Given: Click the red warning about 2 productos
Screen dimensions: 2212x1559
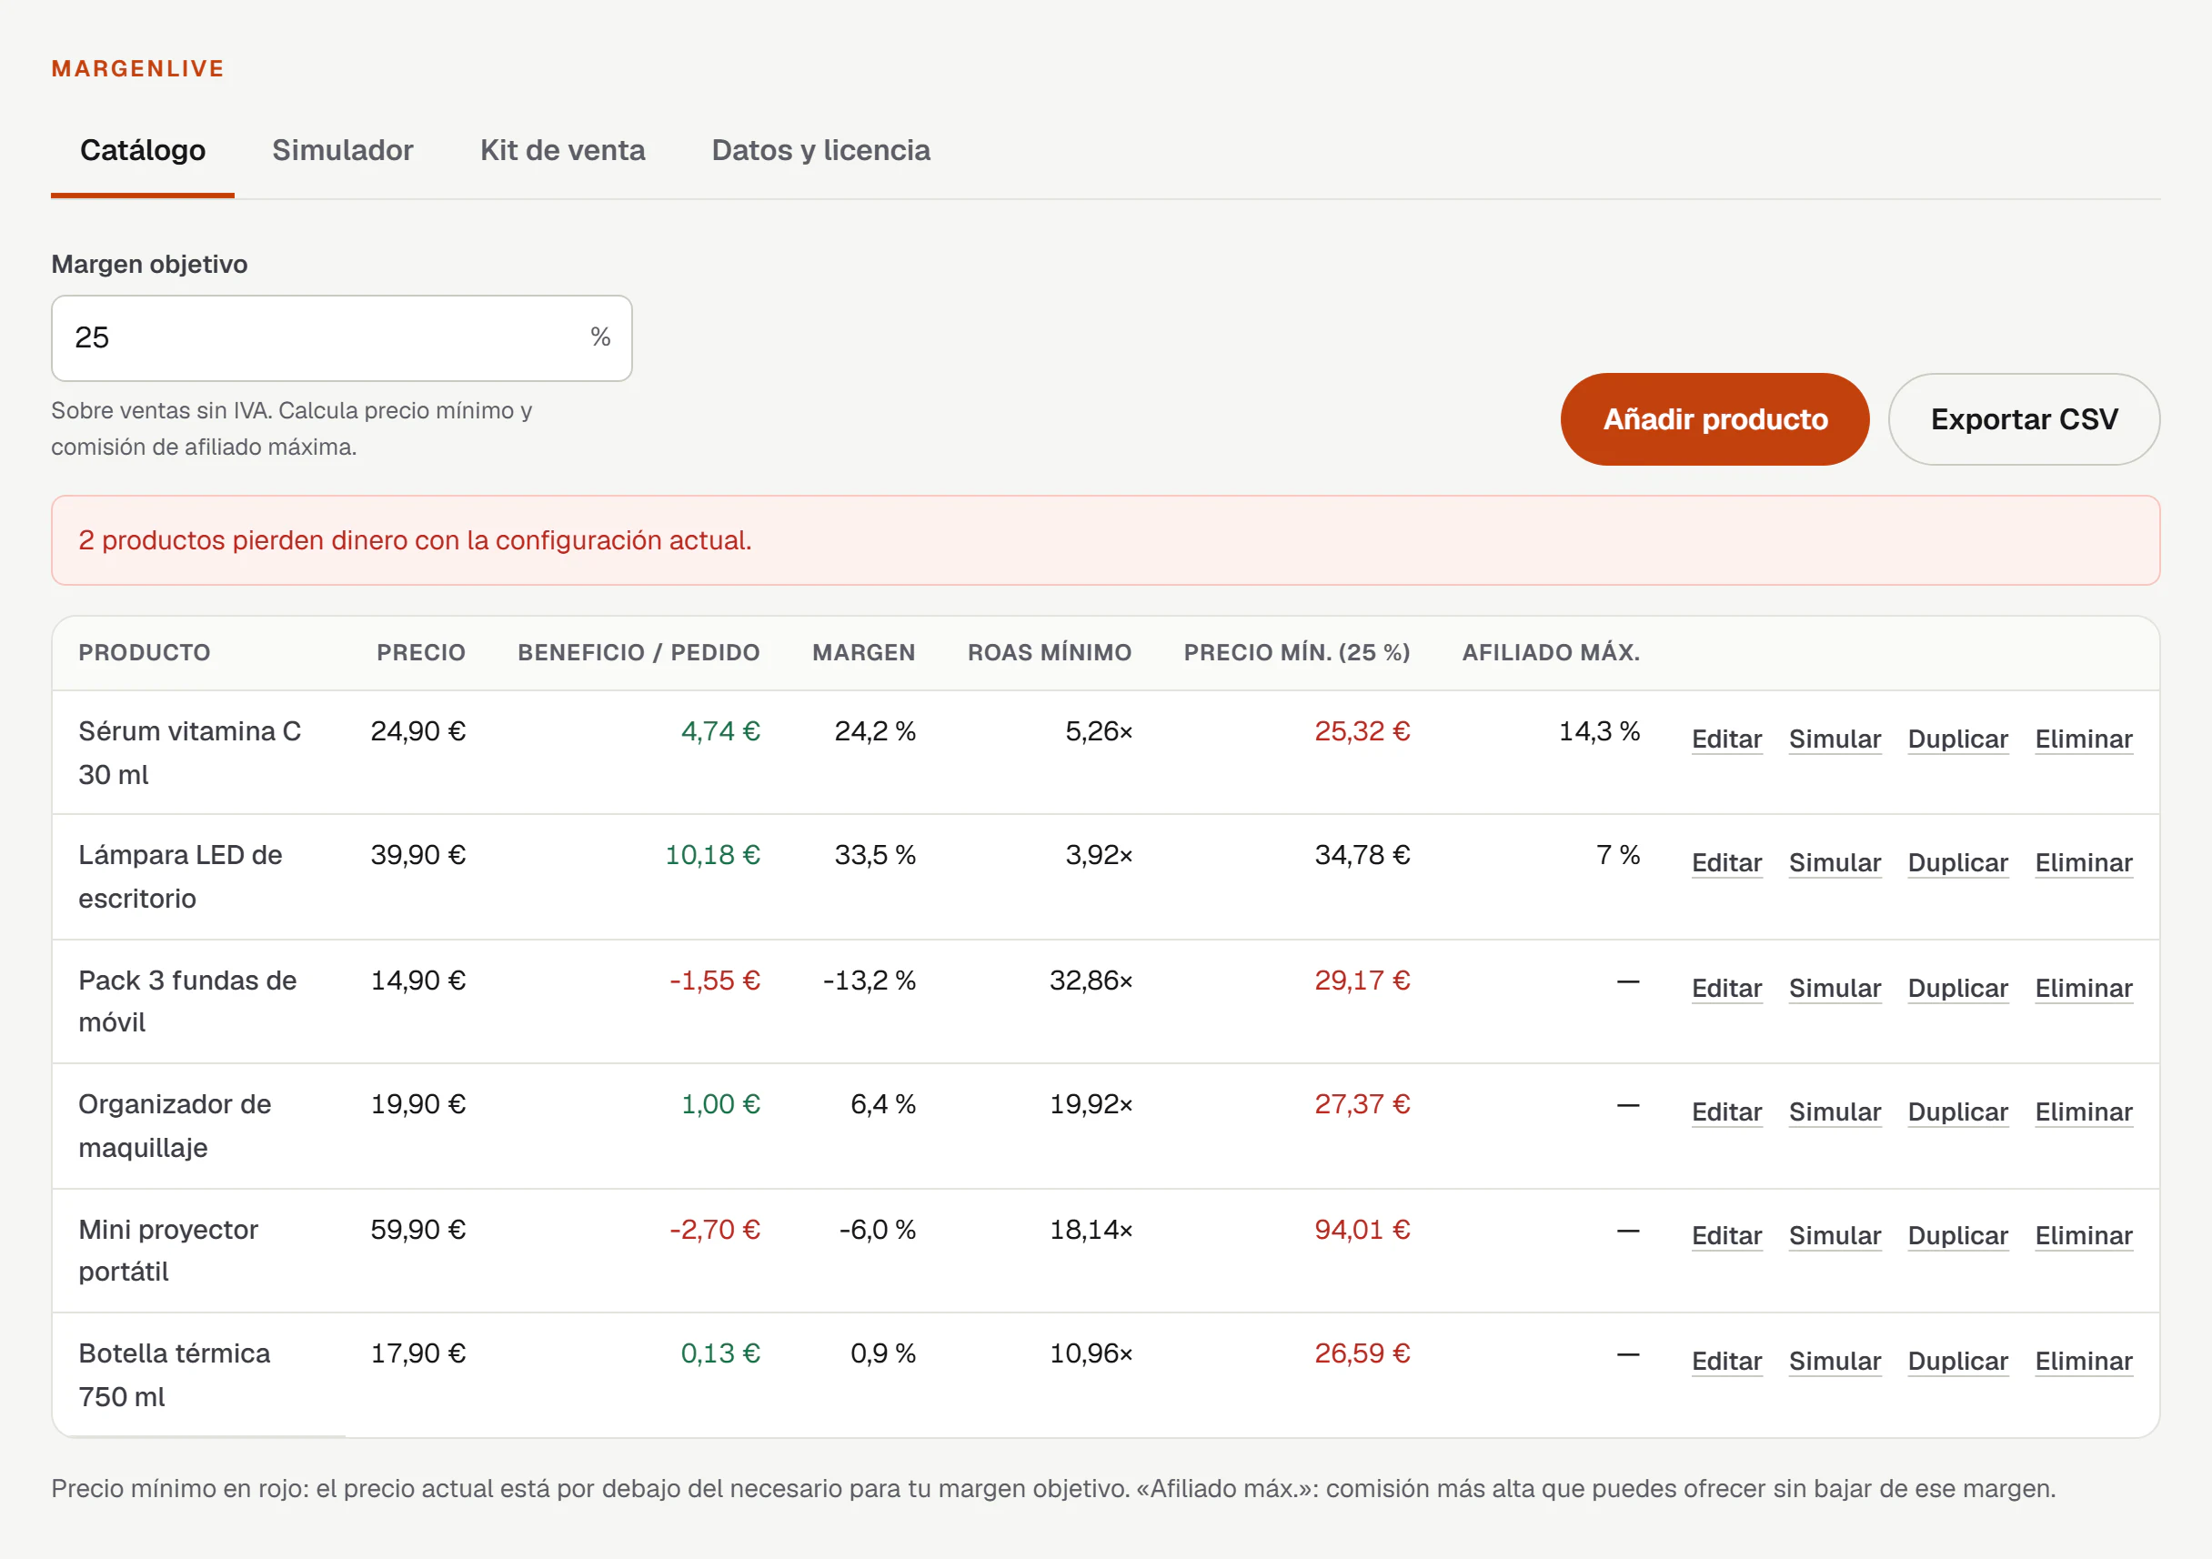Looking at the screenshot, I should [1105, 540].
